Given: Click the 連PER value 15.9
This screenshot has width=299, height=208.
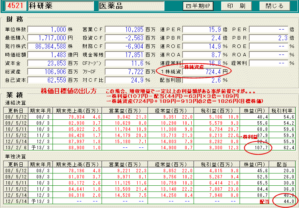Looking at the screenshot, I should coord(202,30).
